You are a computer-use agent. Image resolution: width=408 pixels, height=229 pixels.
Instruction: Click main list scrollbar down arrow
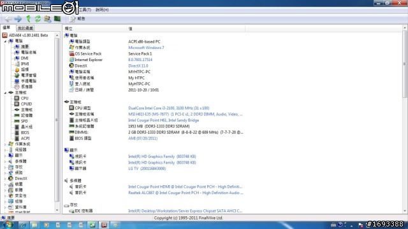coord(405,211)
